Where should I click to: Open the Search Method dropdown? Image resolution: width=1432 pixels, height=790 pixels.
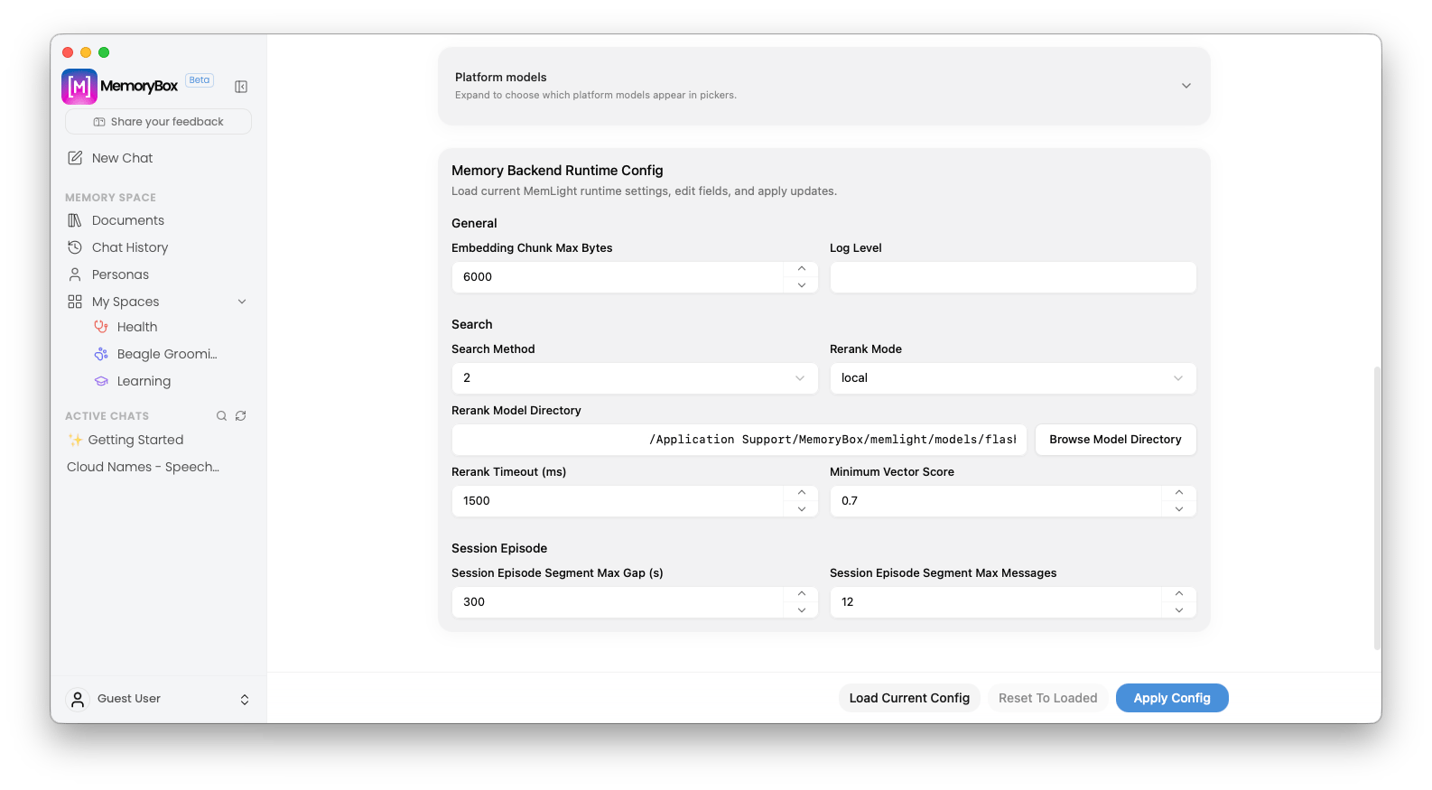(x=635, y=378)
